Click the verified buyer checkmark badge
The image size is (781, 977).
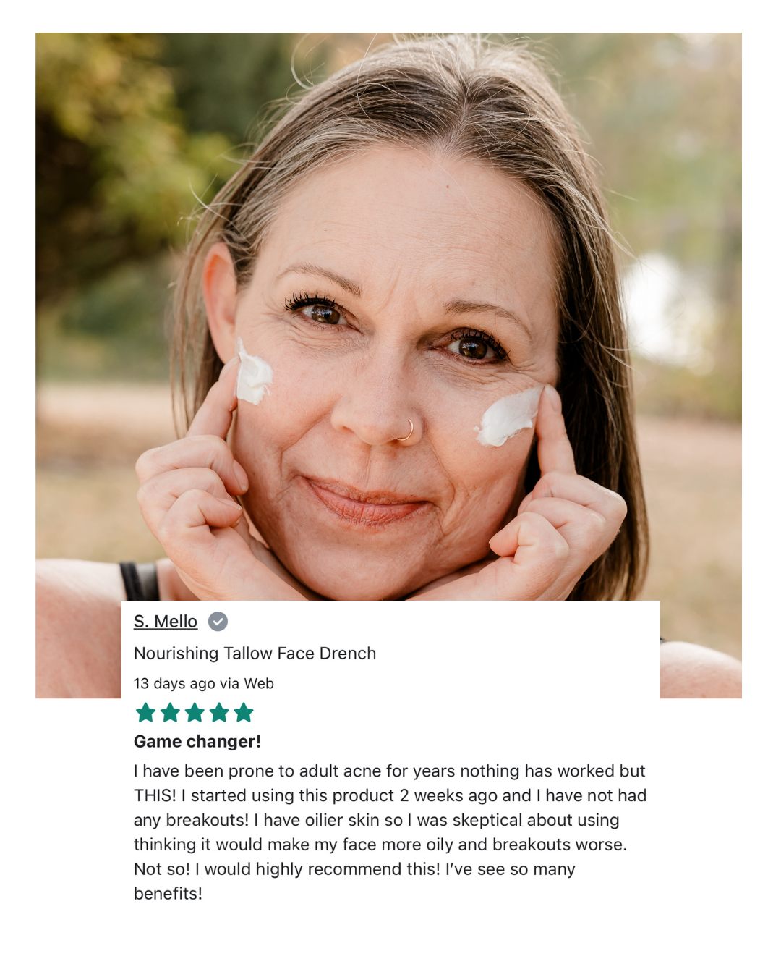[x=218, y=622]
